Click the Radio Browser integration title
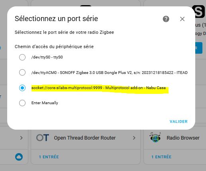Screen dimensions: 206x171 pos(183,138)
